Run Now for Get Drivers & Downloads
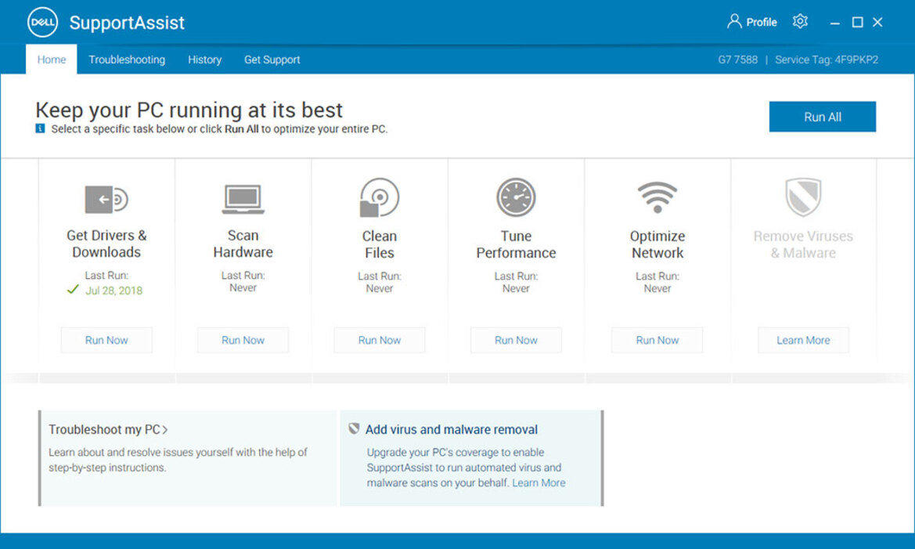Screen dimensions: 915x549 point(106,340)
